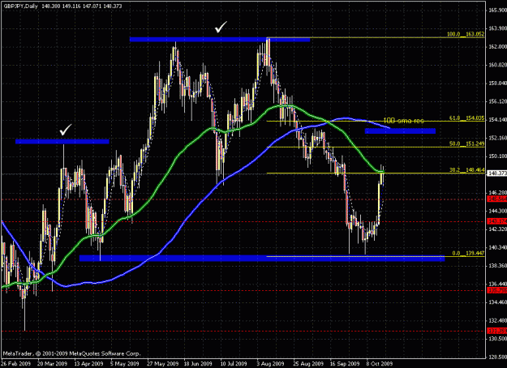The image size is (507, 368).
Task: Click the current price tag 148.373
Action: pos(496,173)
